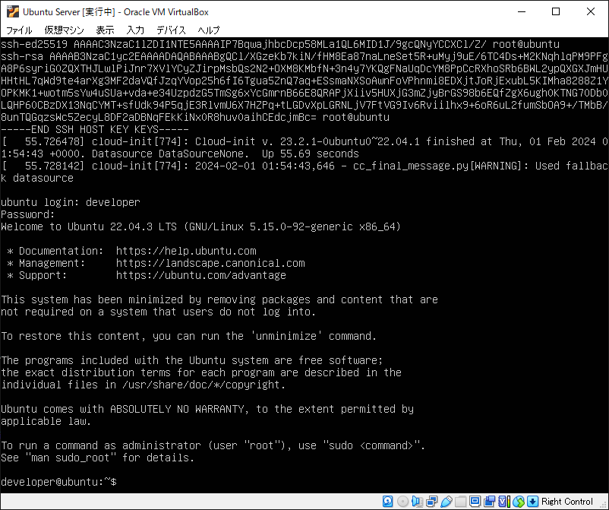Click the "ABSOLUTELY NO WARRANTY" text
The image size is (609, 510).
(177, 410)
